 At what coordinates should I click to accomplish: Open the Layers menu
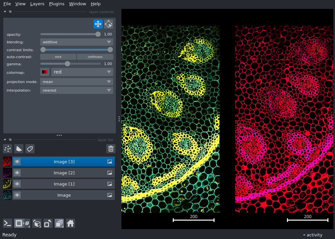tap(37, 4)
